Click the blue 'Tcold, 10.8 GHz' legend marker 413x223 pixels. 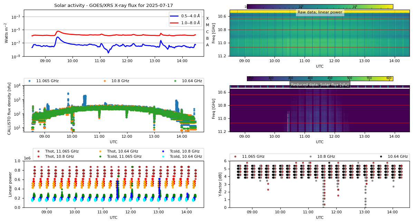click(163, 151)
